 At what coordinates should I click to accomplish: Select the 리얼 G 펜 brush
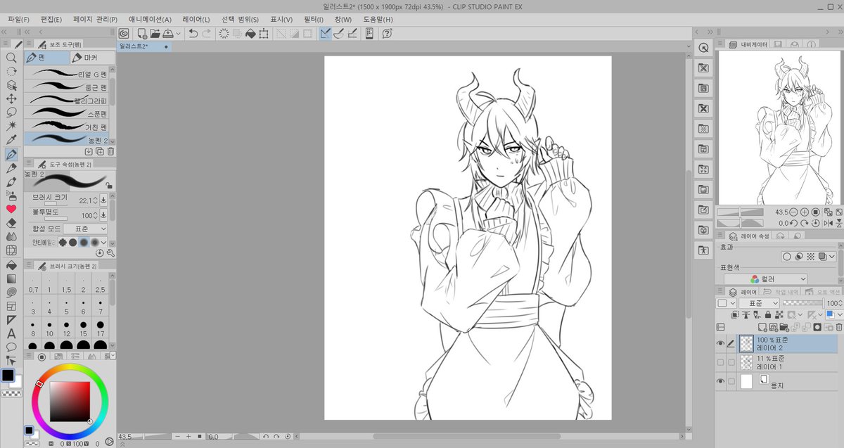(66, 73)
